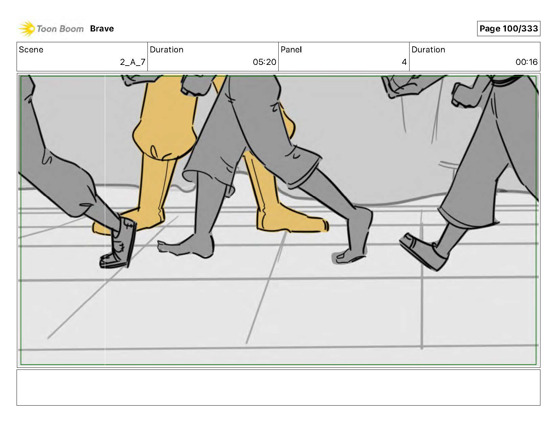Click the Duration label beside the Panel cell

click(428, 50)
